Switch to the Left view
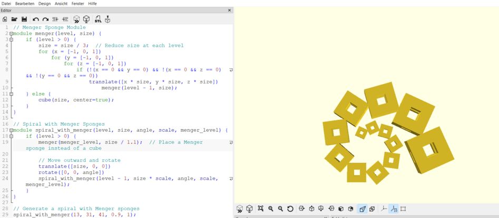Viewport: 499px width, 218px height. click(331, 209)
